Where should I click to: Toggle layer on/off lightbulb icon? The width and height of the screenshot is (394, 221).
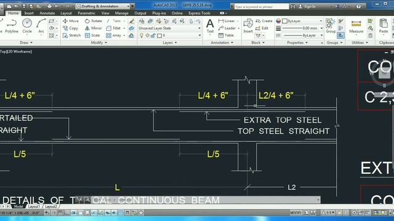pyautogui.click(x=142, y=36)
